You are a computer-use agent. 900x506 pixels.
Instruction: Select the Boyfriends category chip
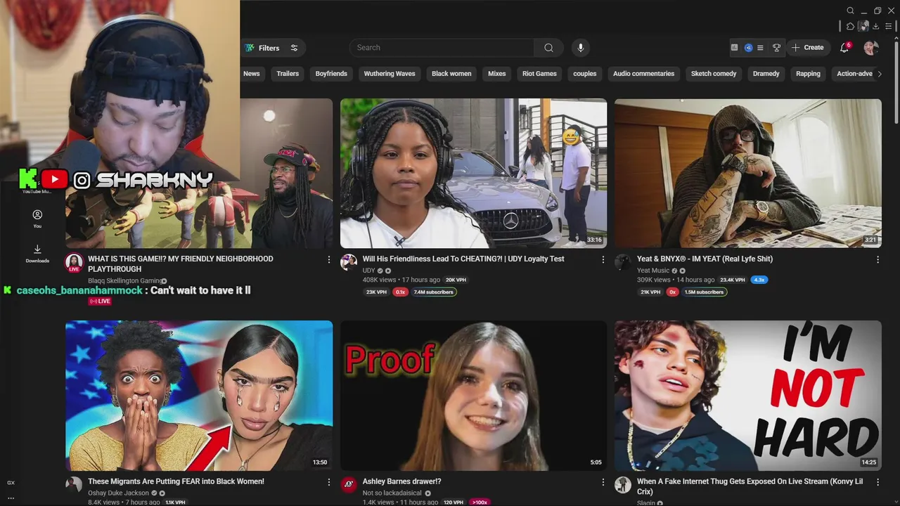point(331,74)
